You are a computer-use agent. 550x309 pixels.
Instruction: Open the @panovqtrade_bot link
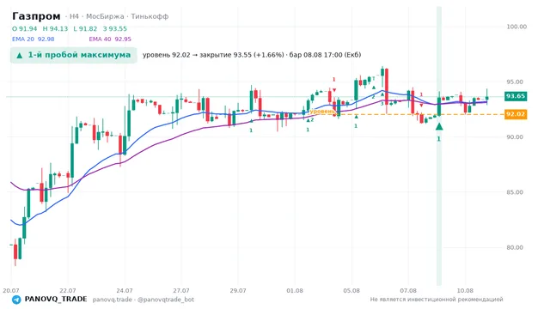click(x=166, y=300)
